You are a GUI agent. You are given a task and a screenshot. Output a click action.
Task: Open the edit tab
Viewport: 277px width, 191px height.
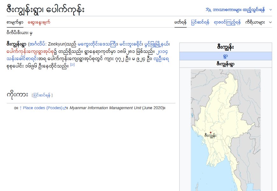(200, 22)
